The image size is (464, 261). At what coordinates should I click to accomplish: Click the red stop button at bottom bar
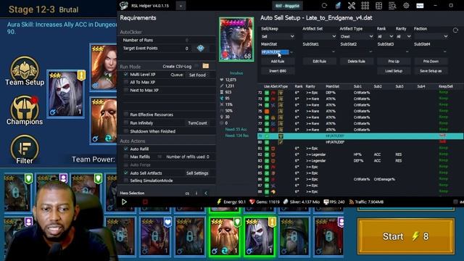(x=145, y=202)
